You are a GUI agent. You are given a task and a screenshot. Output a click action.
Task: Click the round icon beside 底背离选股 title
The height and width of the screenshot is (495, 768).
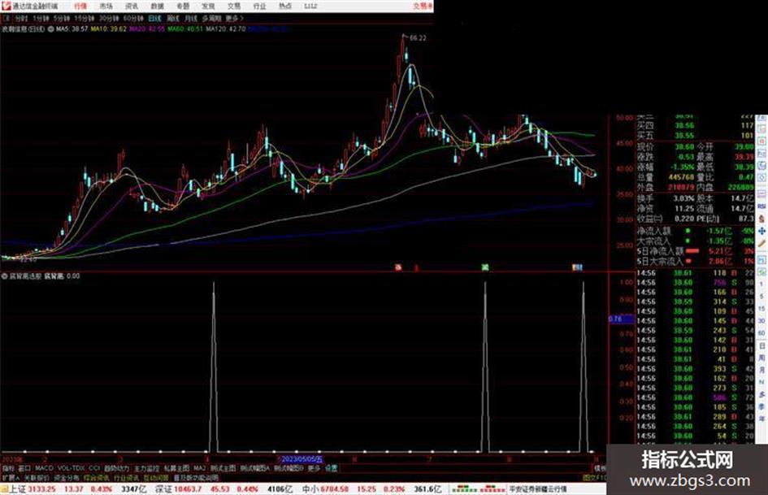click(x=4, y=276)
